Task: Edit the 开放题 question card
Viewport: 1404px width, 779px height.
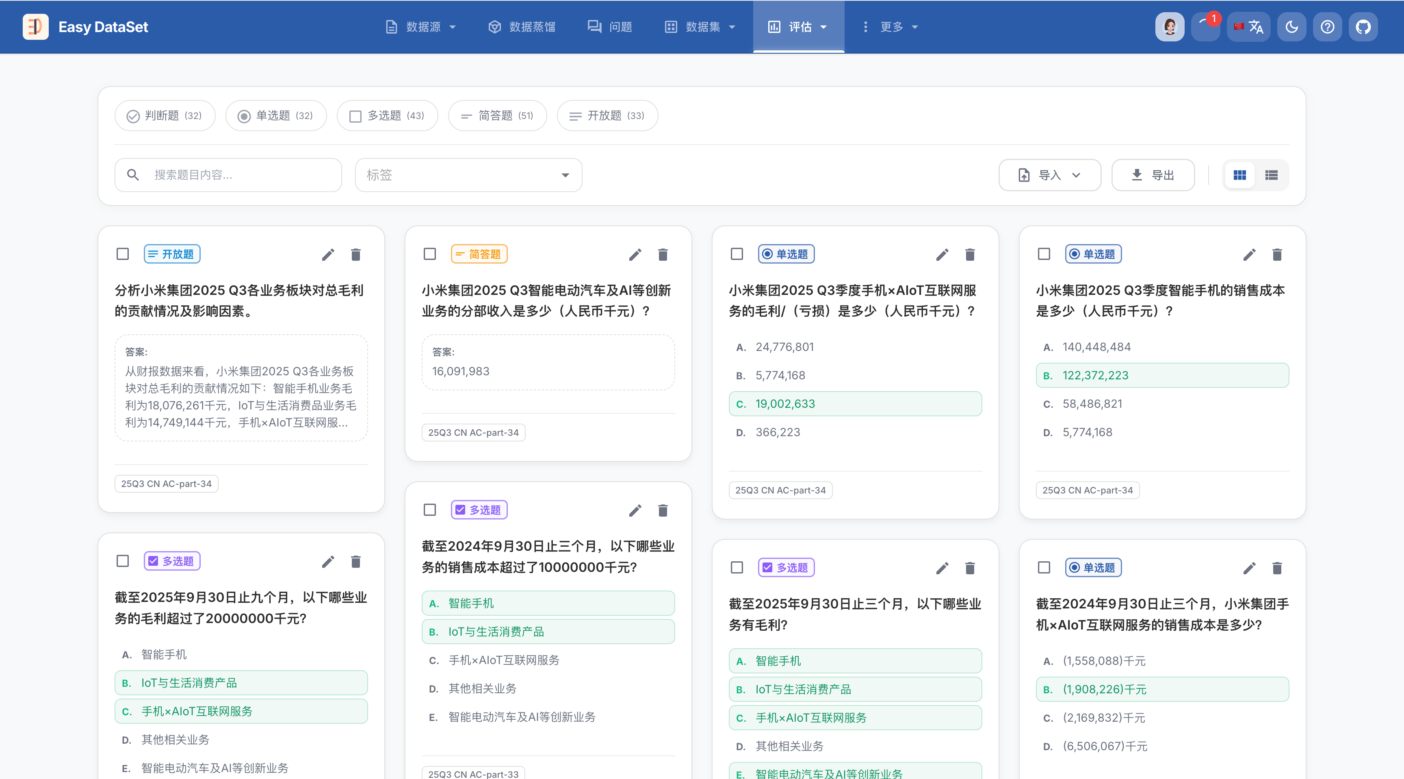Action: 327,254
